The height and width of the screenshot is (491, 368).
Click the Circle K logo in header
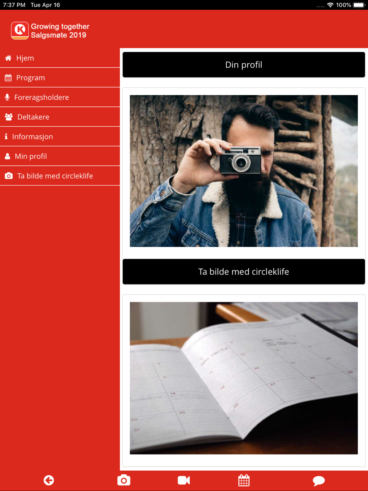point(20,31)
